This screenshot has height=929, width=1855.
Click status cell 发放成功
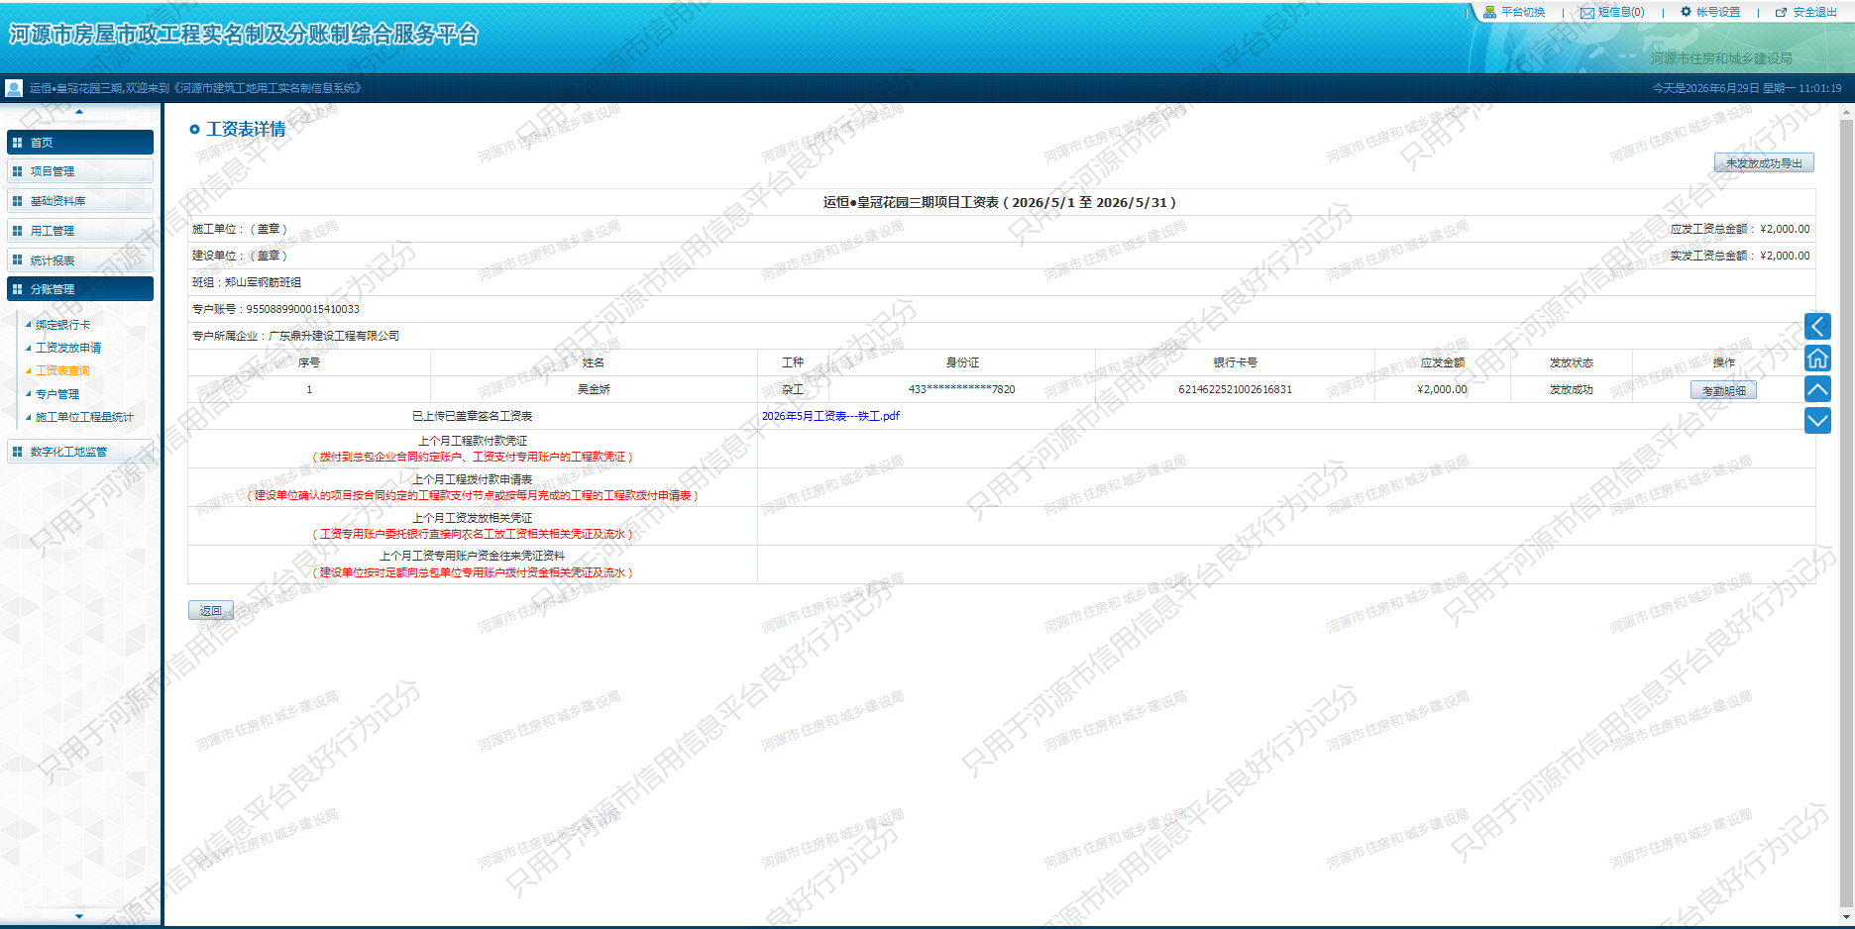[1571, 389]
